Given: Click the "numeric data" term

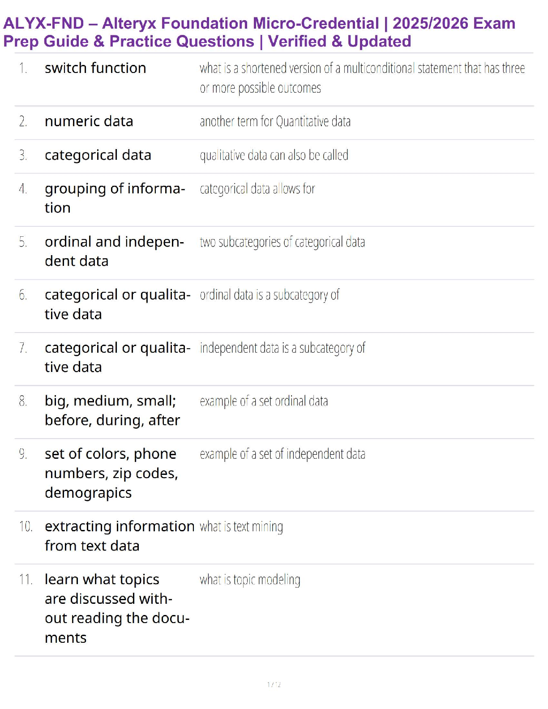Looking at the screenshot, I should tap(89, 121).
